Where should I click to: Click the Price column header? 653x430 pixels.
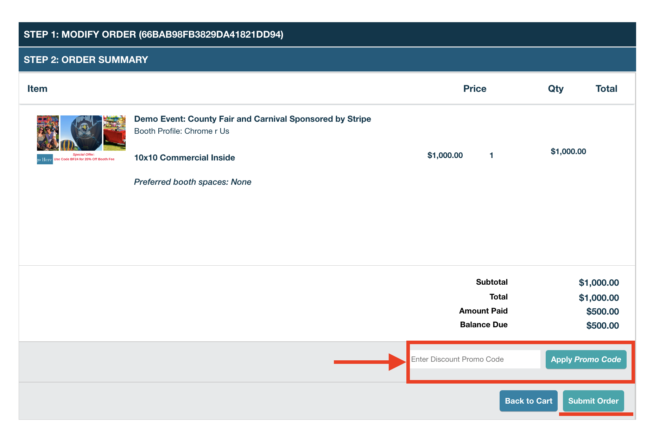click(x=475, y=88)
